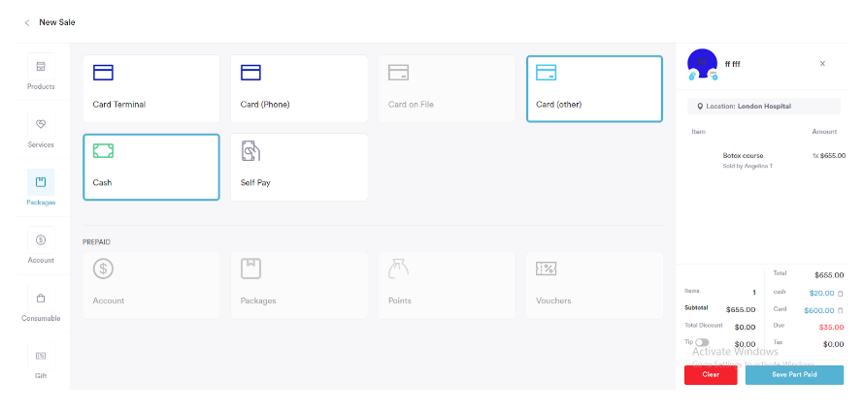Go back using the arrow beside New Sale
864x411 pixels.
point(27,22)
